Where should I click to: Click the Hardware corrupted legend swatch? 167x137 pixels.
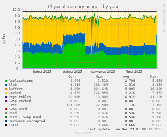coord(6,121)
